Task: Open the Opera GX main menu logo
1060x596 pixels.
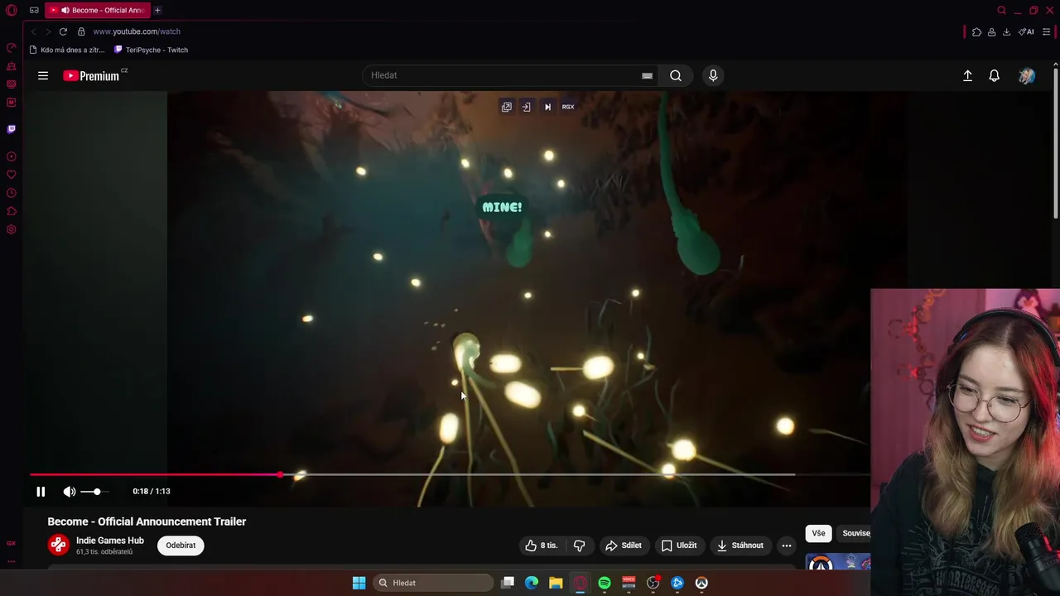Action: point(12,10)
